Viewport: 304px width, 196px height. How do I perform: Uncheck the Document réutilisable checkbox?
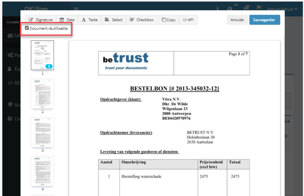click(27, 28)
